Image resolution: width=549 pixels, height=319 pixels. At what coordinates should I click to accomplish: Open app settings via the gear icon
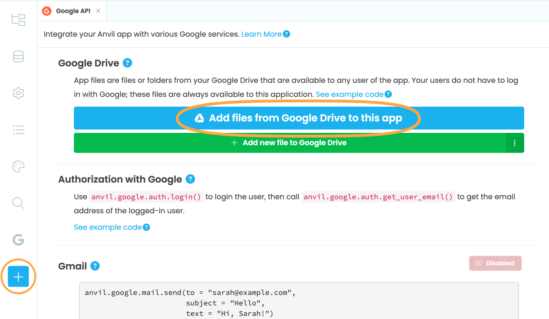(18, 93)
